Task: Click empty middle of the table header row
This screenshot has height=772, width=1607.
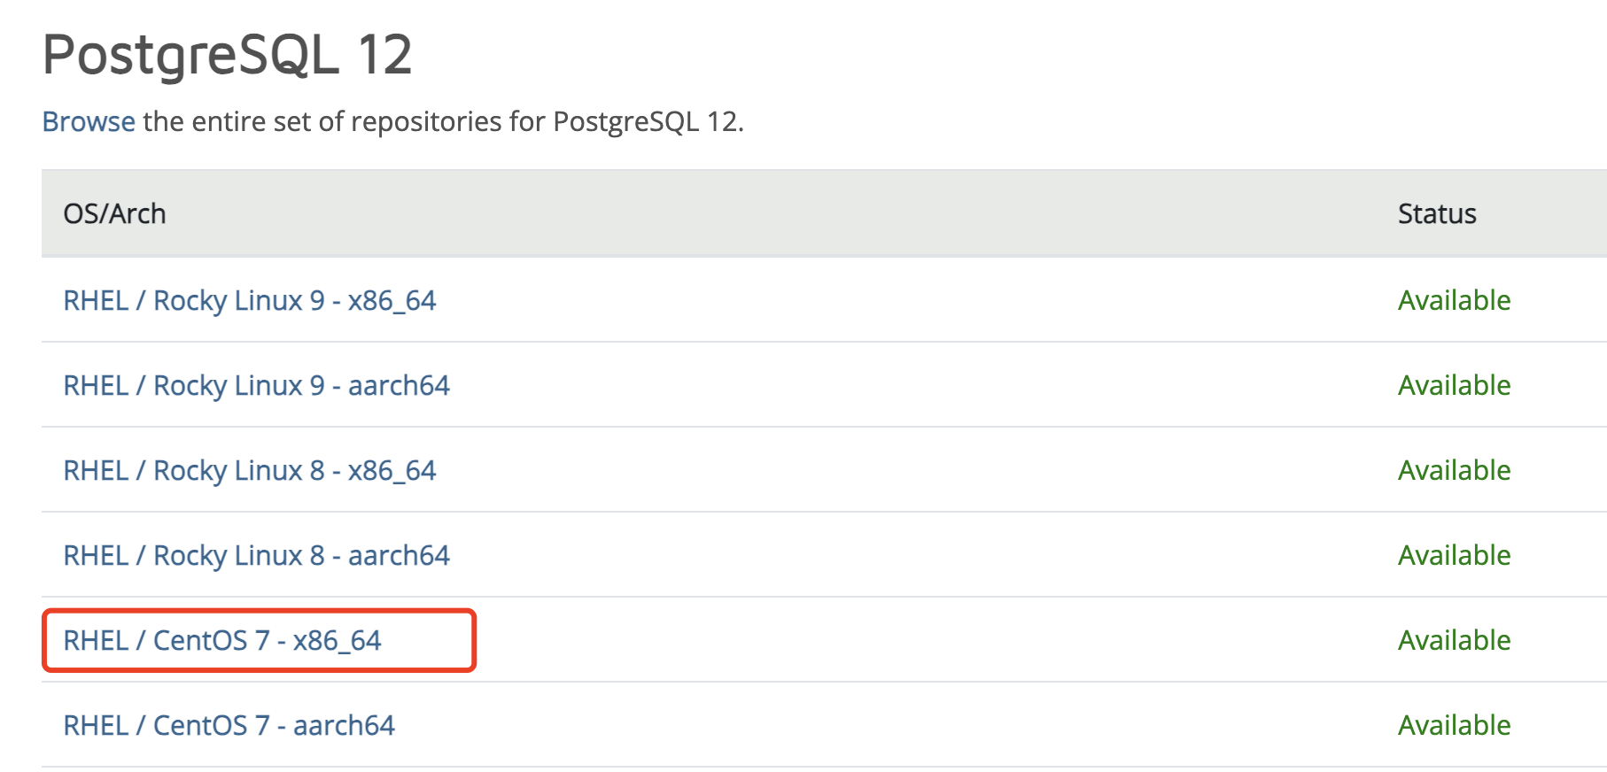Action: [780, 214]
